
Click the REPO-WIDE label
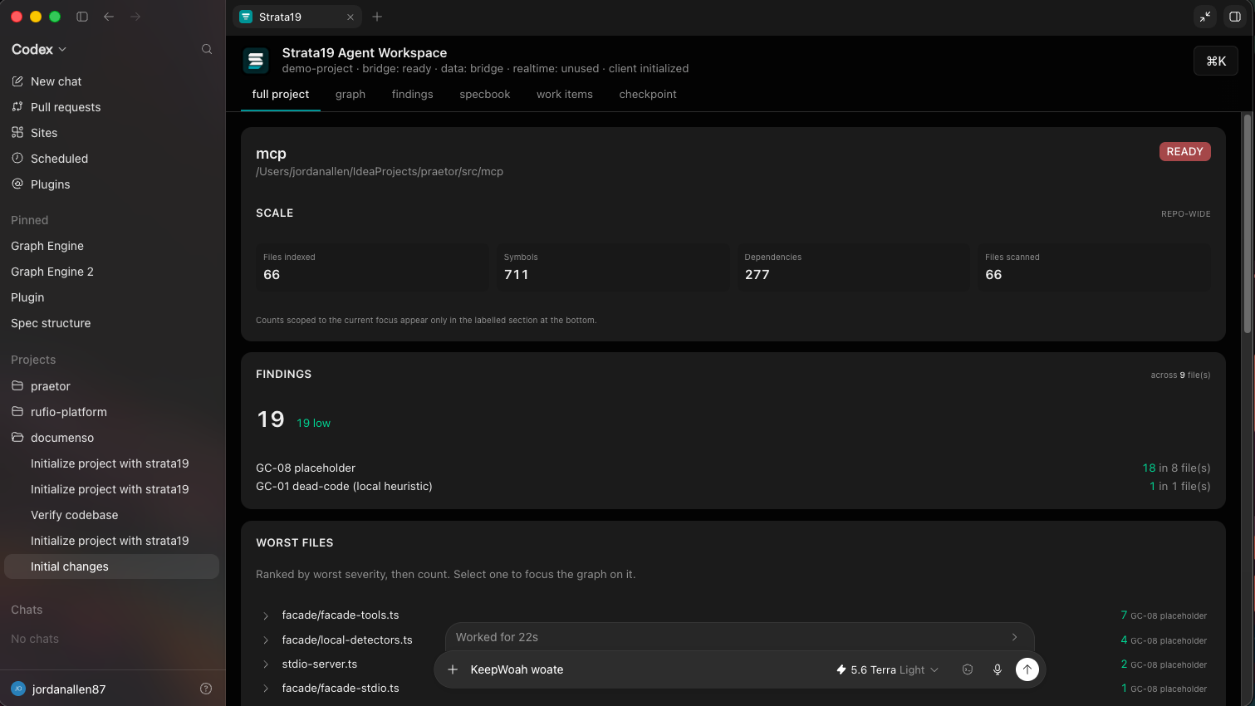coord(1185,214)
